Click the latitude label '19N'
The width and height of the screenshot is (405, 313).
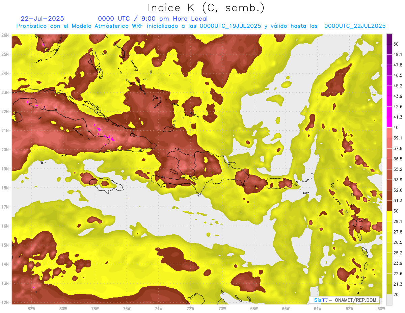pos(5,169)
